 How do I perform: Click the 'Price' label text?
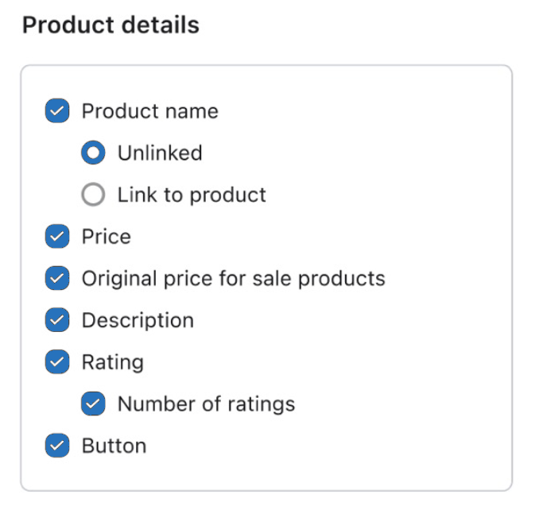[x=106, y=237]
